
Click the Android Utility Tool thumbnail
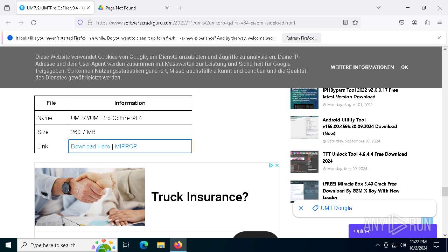(x=304, y=127)
